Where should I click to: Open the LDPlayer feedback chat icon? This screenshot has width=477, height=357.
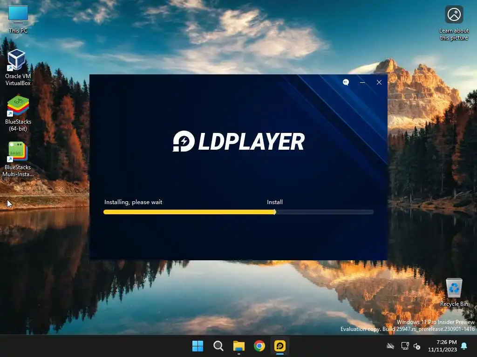click(346, 82)
